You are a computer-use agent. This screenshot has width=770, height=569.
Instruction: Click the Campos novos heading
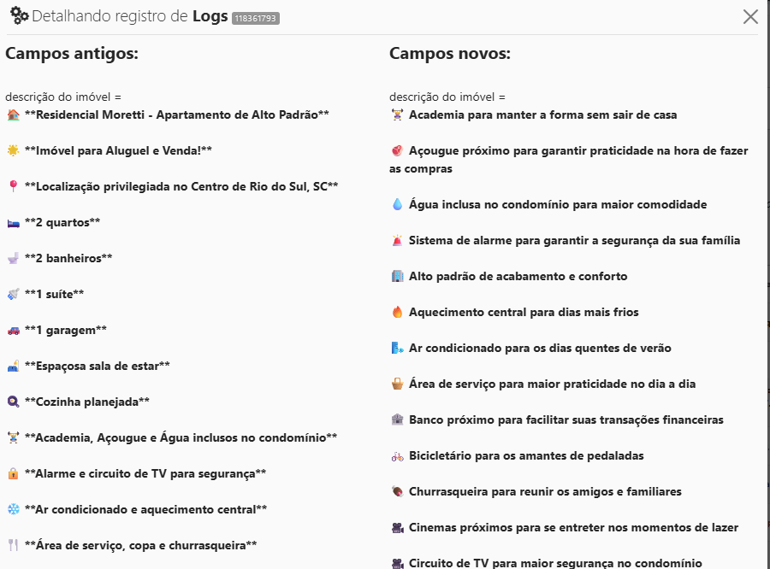point(450,54)
